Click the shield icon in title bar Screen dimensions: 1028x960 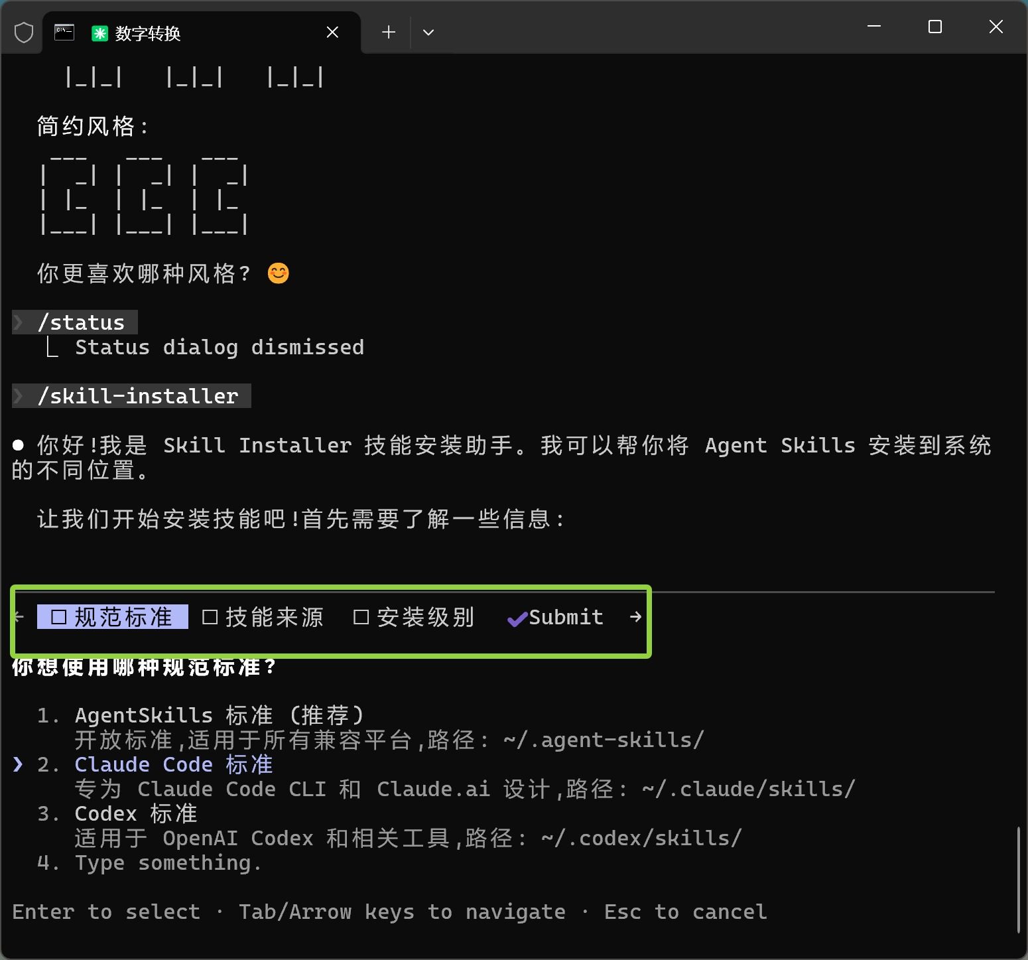(24, 33)
